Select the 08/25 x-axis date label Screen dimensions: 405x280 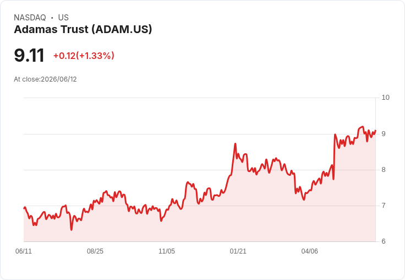coord(95,251)
